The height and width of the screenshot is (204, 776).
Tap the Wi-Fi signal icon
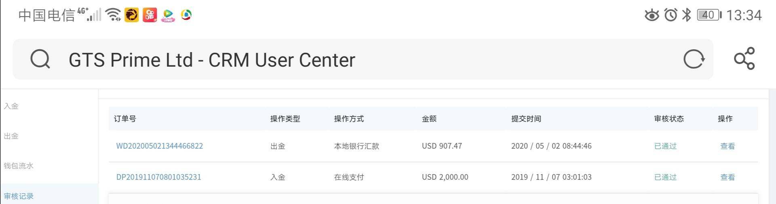(x=113, y=15)
